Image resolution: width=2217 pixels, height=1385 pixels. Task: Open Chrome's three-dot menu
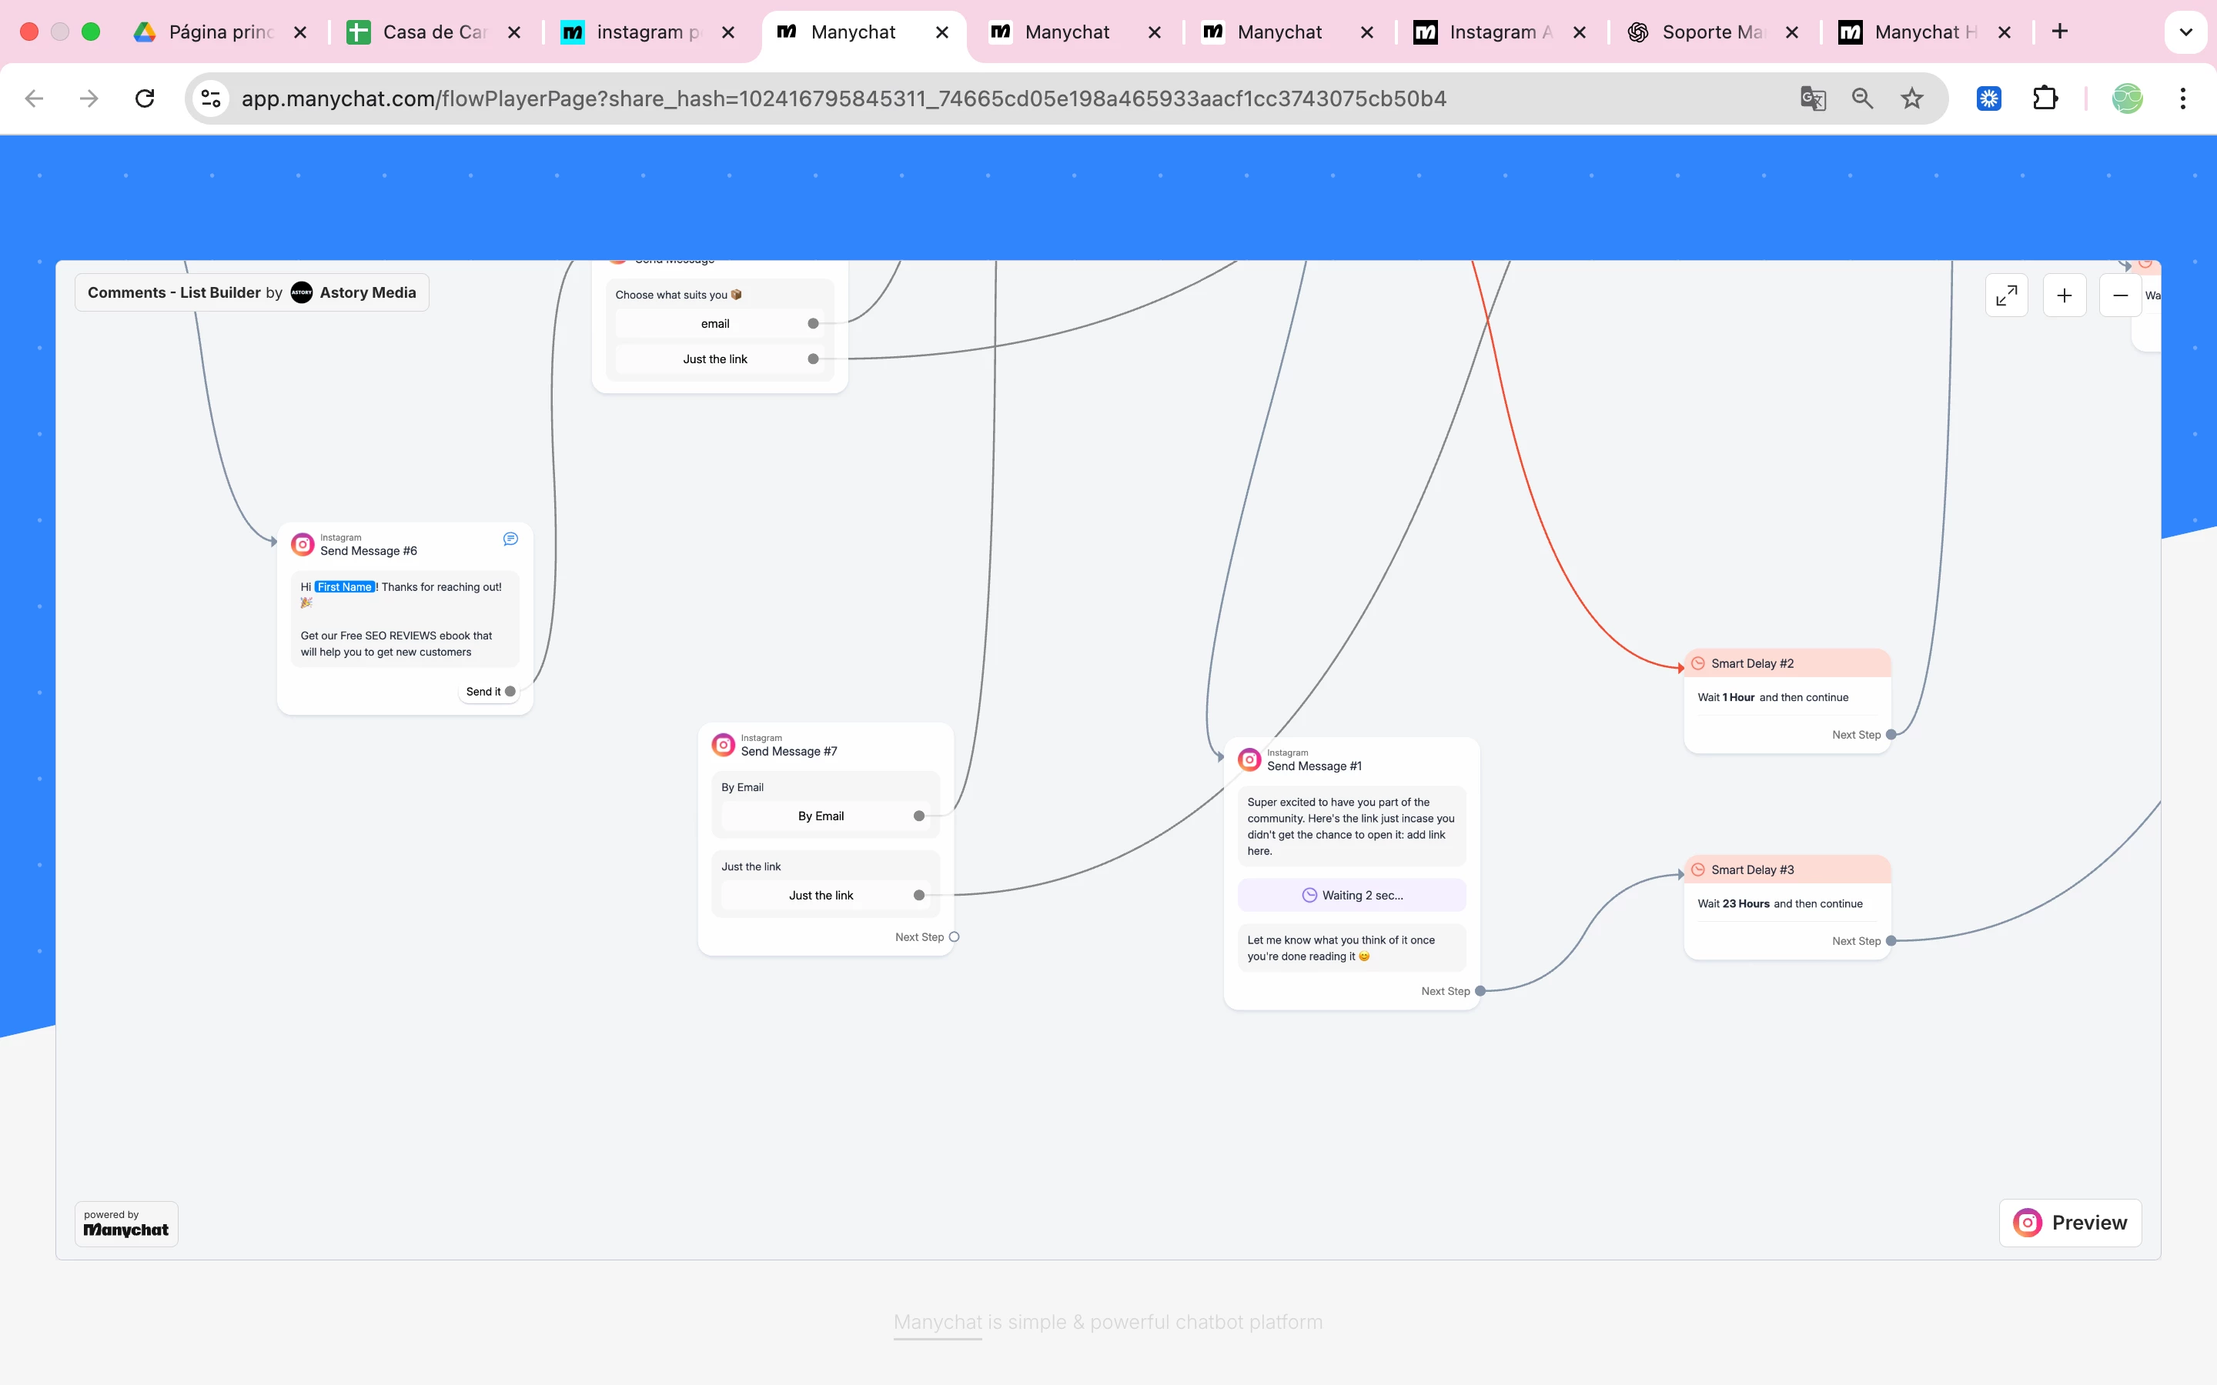point(2183,98)
